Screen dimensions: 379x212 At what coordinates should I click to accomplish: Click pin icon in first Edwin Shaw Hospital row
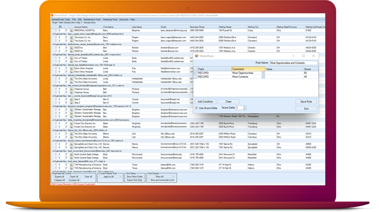click(66, 68)
